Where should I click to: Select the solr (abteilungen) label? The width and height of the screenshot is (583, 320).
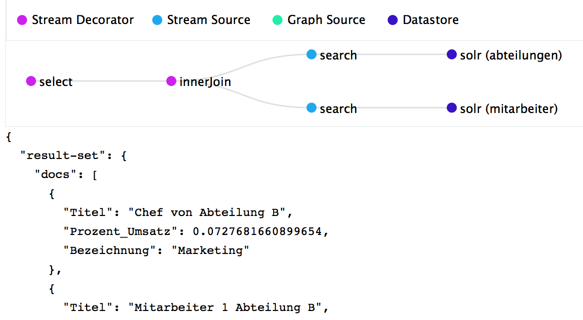coord(511,55)
